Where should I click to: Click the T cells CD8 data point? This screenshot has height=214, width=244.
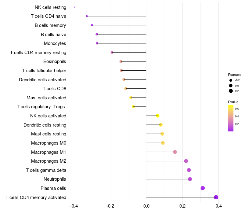[126, 89]
